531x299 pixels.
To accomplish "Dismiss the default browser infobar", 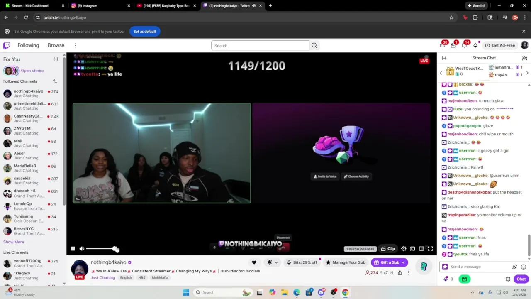I will tap(524, 32).
